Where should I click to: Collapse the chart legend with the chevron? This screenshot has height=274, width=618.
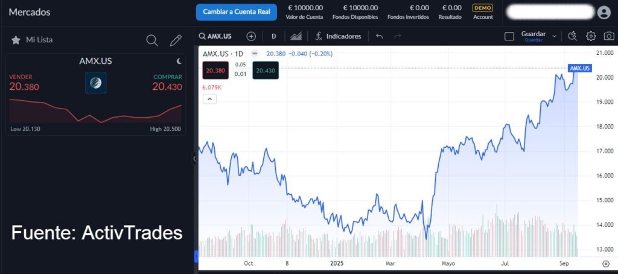click(x=209, y=100)
